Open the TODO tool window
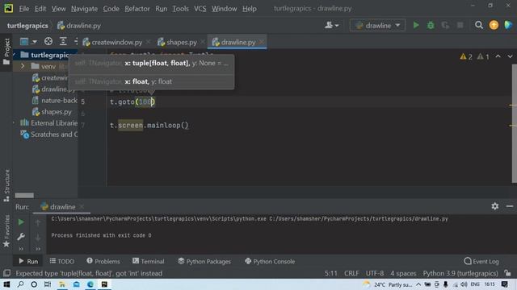Image resolution: width=517 pixels, height=290 pixels. click(62, 261)
